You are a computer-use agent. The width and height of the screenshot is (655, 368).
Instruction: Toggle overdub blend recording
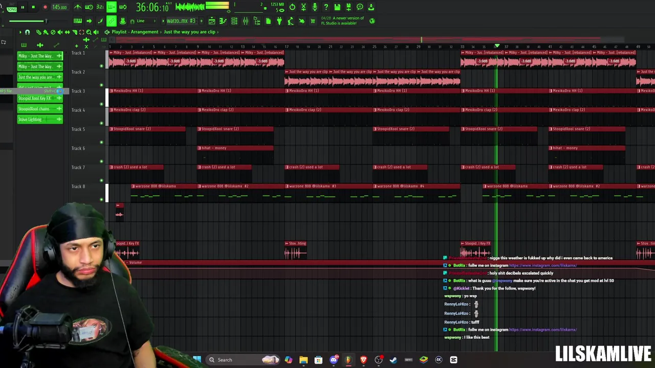click(111, 7)
